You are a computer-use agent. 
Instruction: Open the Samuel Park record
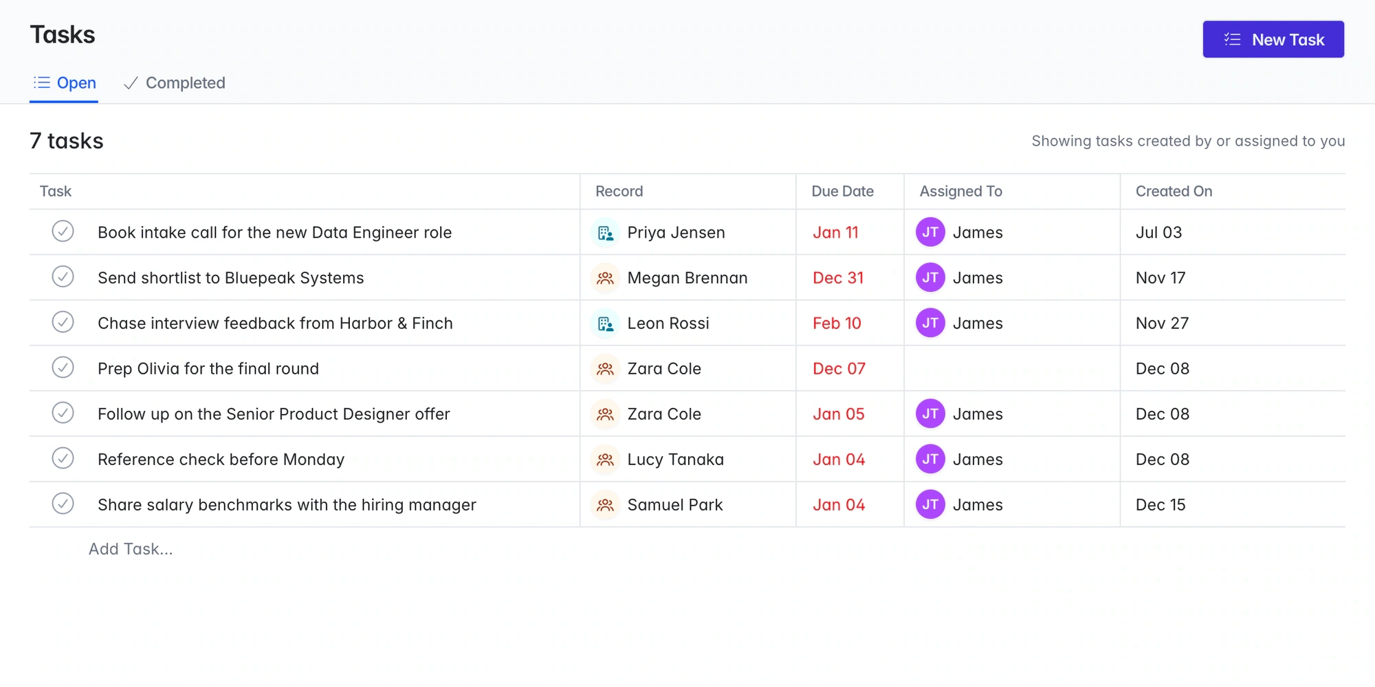coord(675,505)
